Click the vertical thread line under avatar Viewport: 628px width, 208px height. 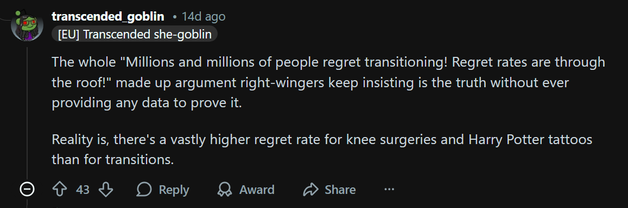click(x=27, y=112)
